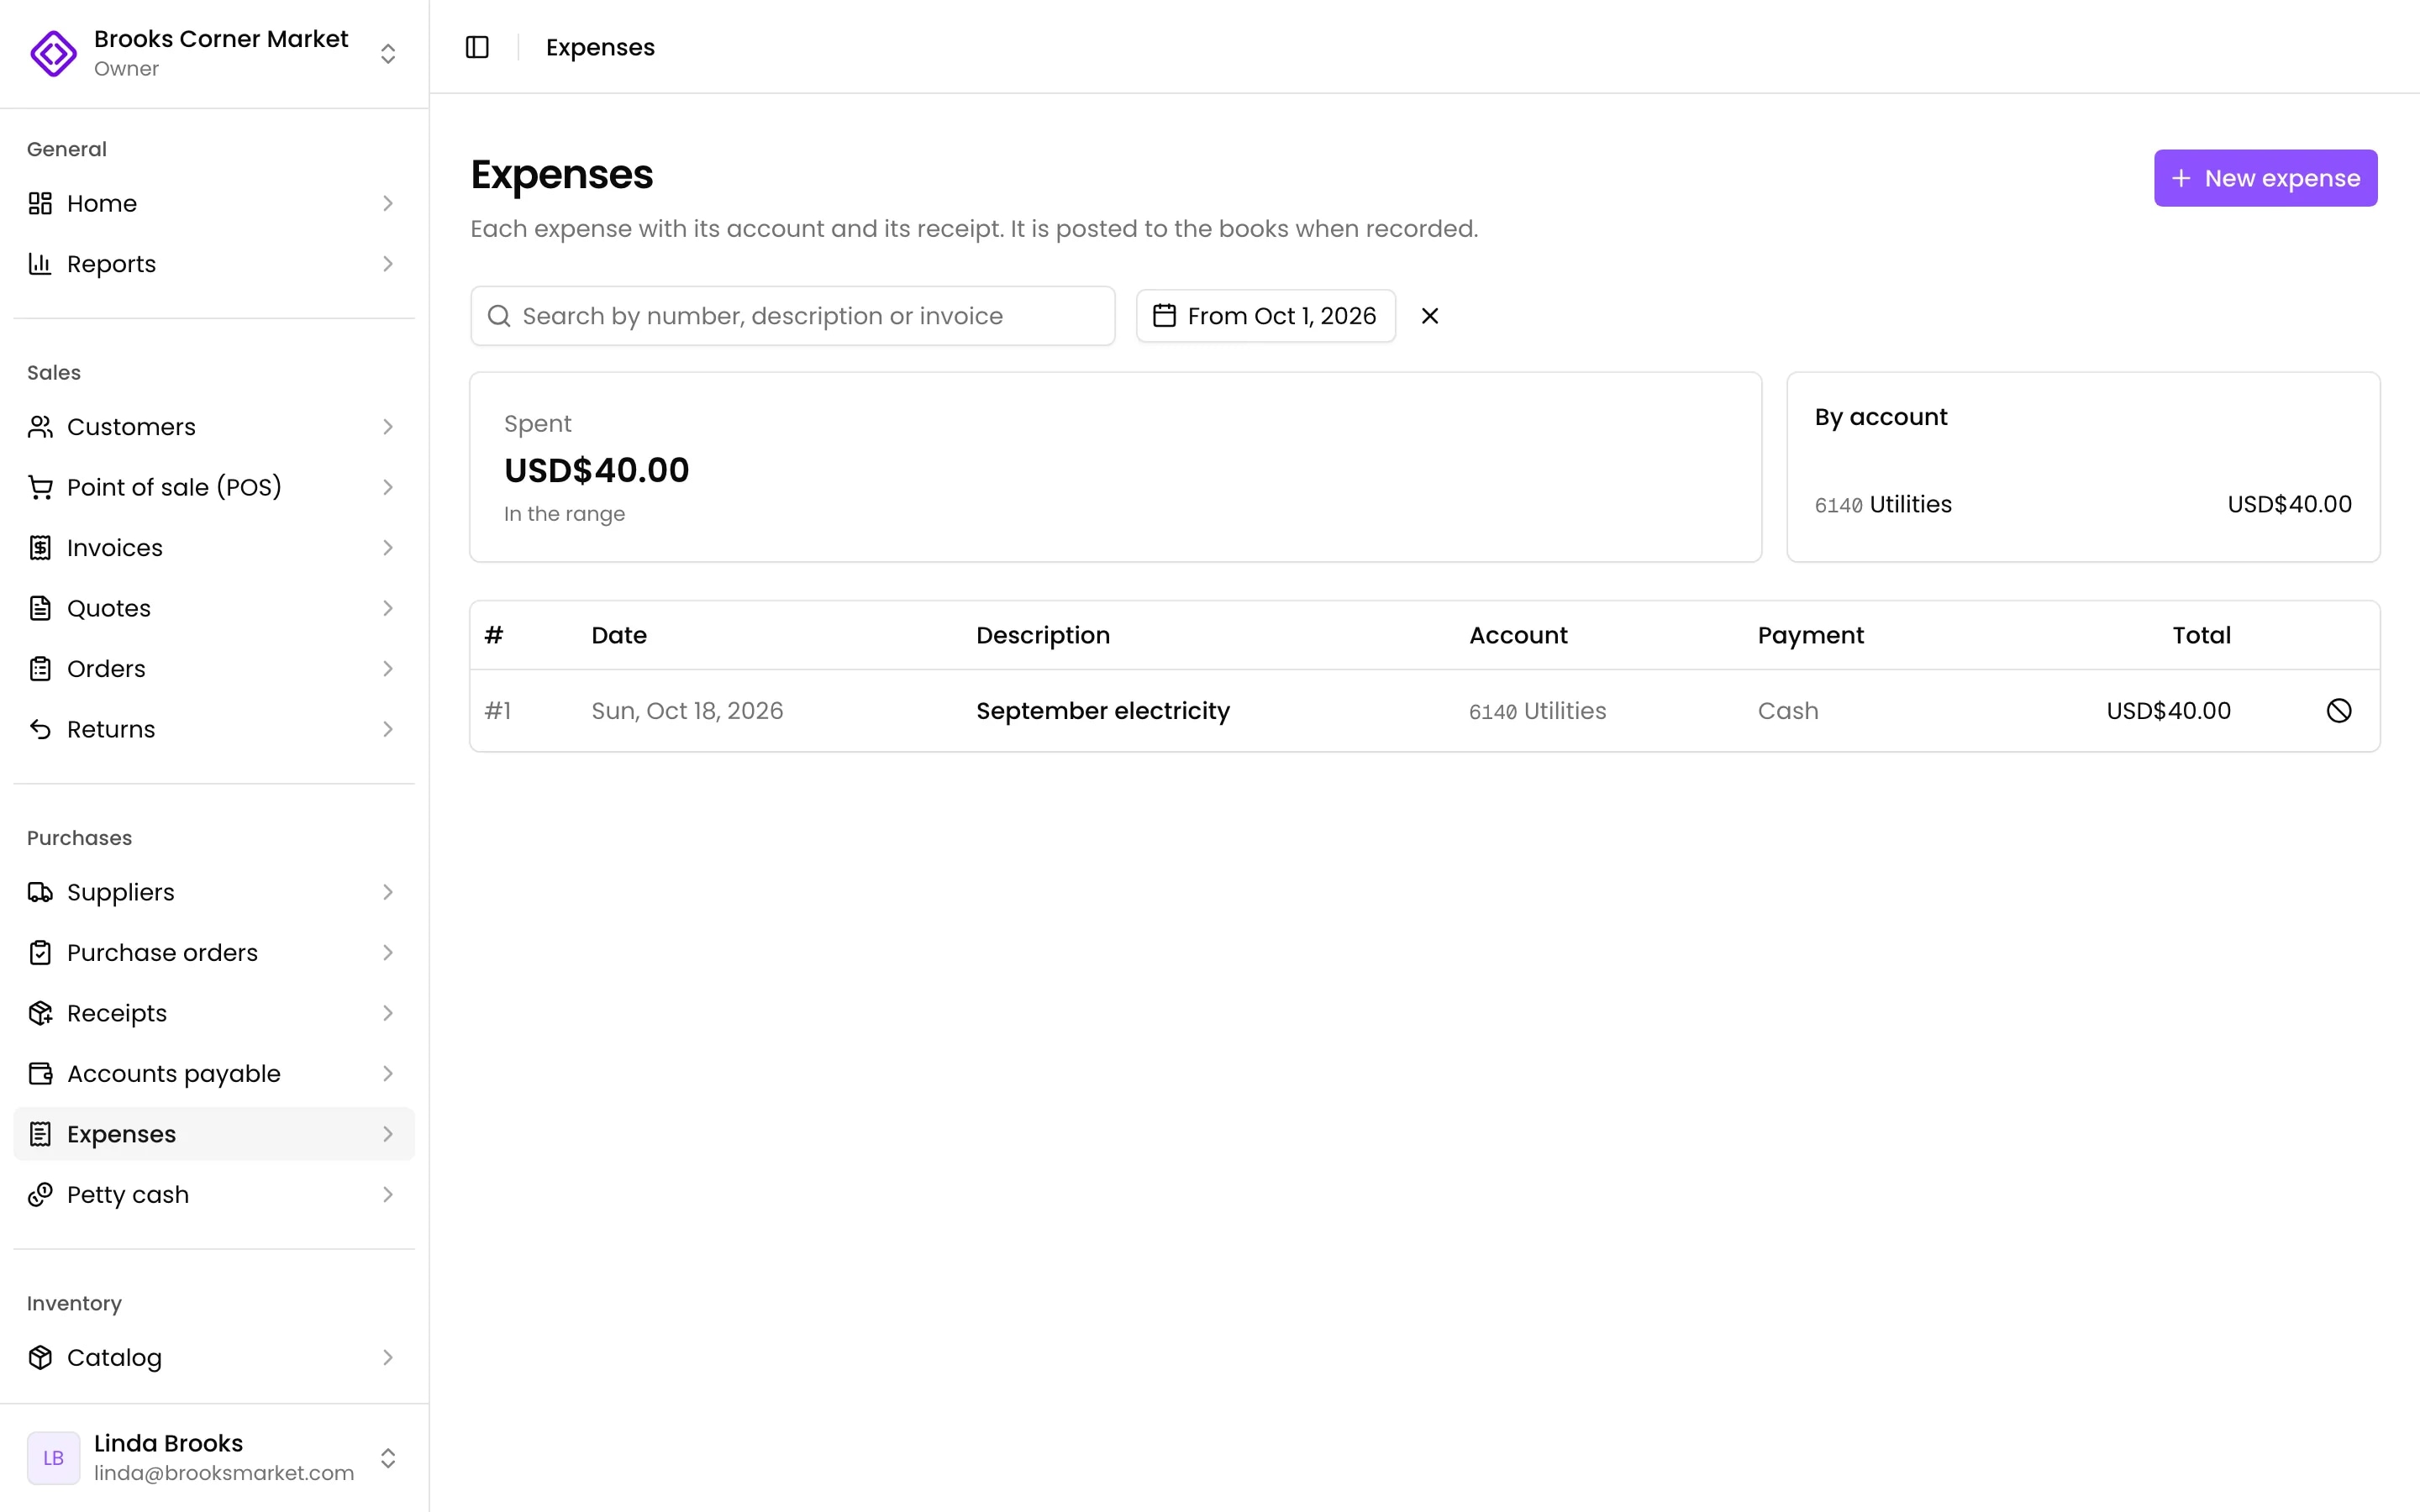Click the Orders clipboard icon
The image size is (2420, 1512).
(x=40, y=669)
